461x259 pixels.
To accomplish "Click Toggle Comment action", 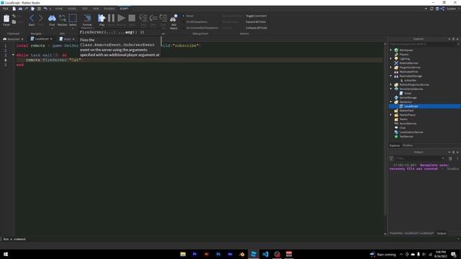I will [x=256, y=16].
